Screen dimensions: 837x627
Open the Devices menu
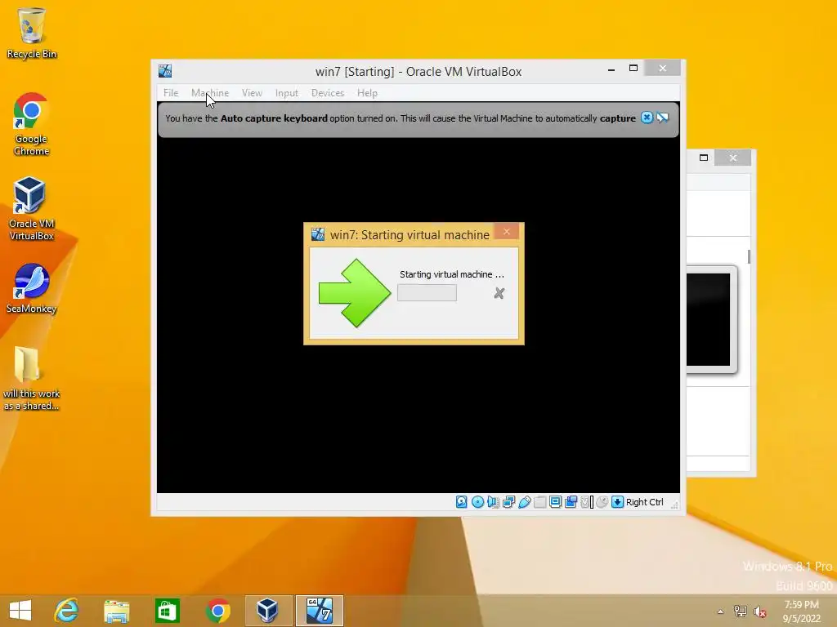328,93
